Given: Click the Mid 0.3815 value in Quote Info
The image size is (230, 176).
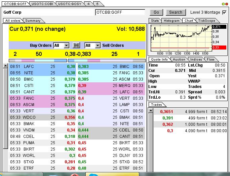Looking at the screenshot, I should tap(219, 71).
